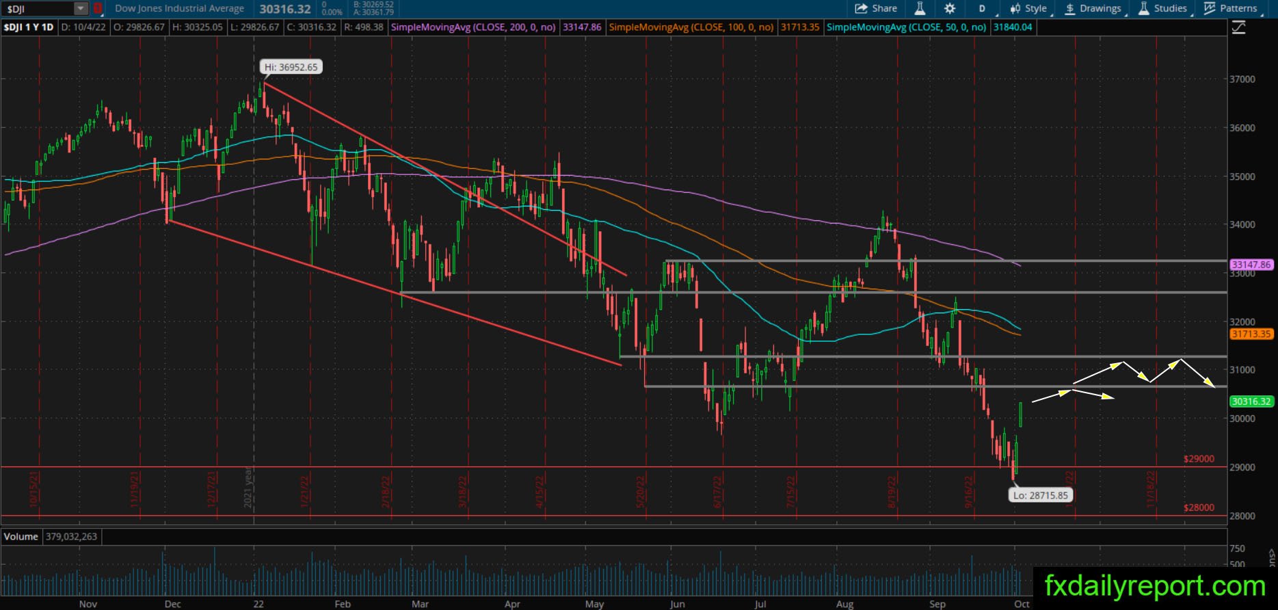Click the Sep time axis label
This screenshot has height=610, width=1278.
click(x=937, y=604)
